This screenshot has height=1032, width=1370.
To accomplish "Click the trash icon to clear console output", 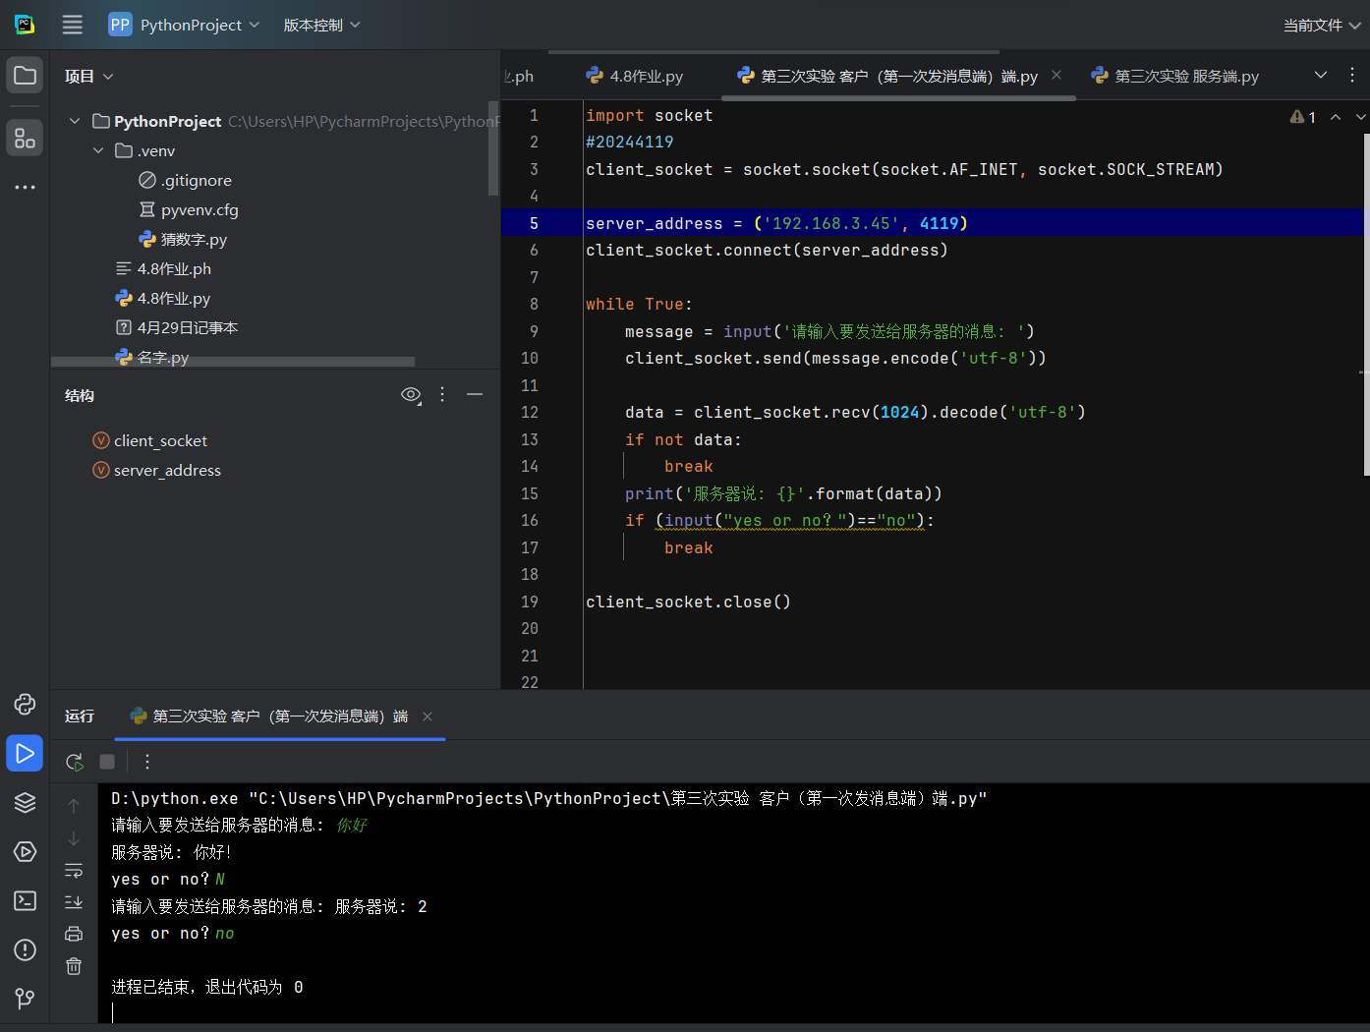I will click(x=74, y=966).
